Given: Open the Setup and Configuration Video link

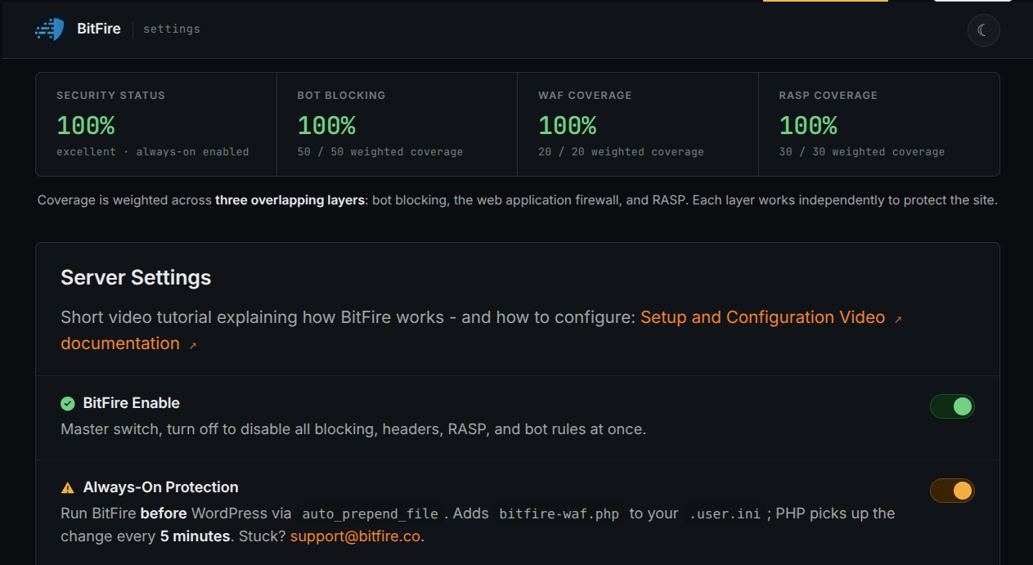Looking at the screenshot, I should pyautogui.click(x=762, y=317).
